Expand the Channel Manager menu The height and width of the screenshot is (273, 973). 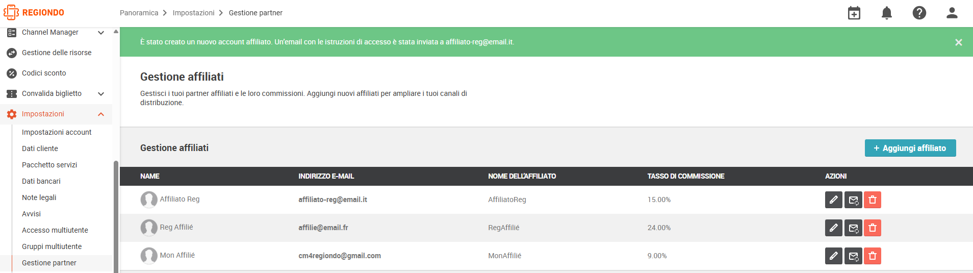click(x=101, y=33)
